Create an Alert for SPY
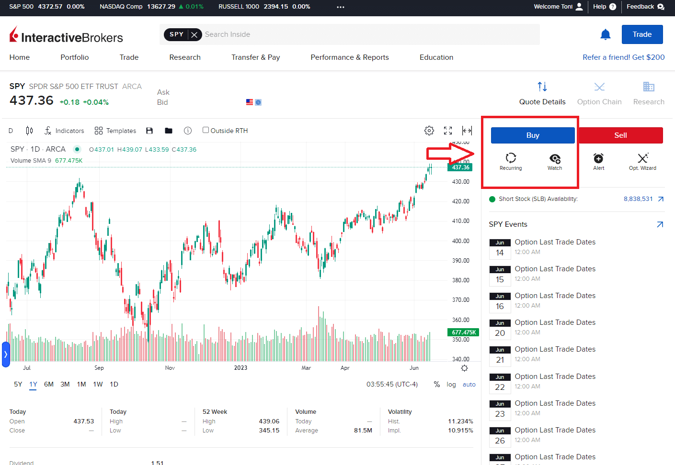 click(x=599, y=161)
